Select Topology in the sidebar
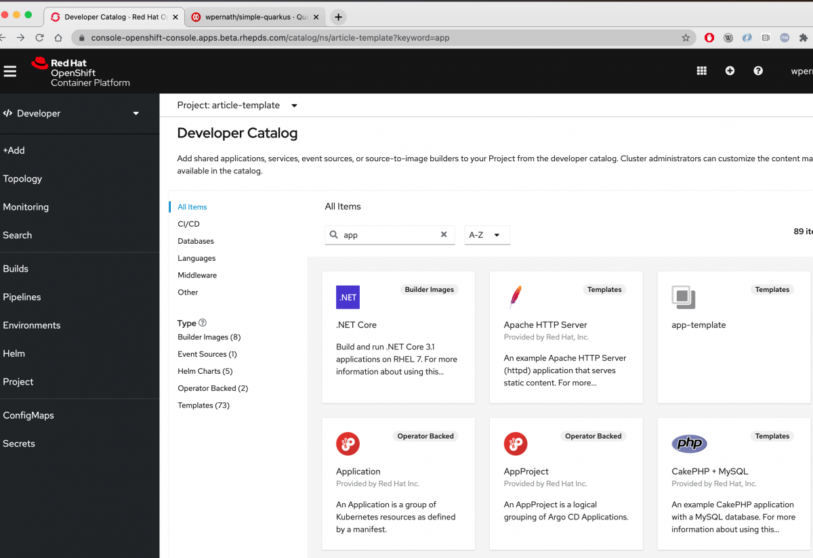Viewport: 813px width, 558px height. coord(22,179)
